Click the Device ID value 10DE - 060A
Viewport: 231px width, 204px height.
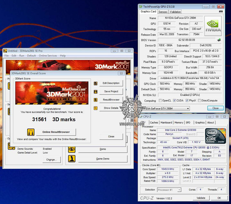pos(166,45)
